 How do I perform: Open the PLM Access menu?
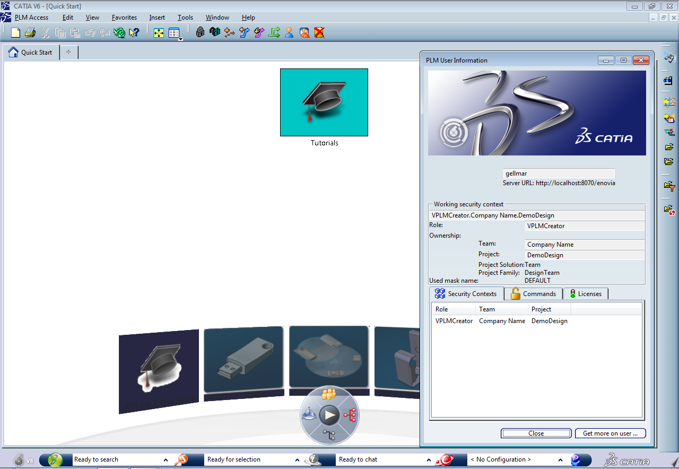tap(31, 18)
